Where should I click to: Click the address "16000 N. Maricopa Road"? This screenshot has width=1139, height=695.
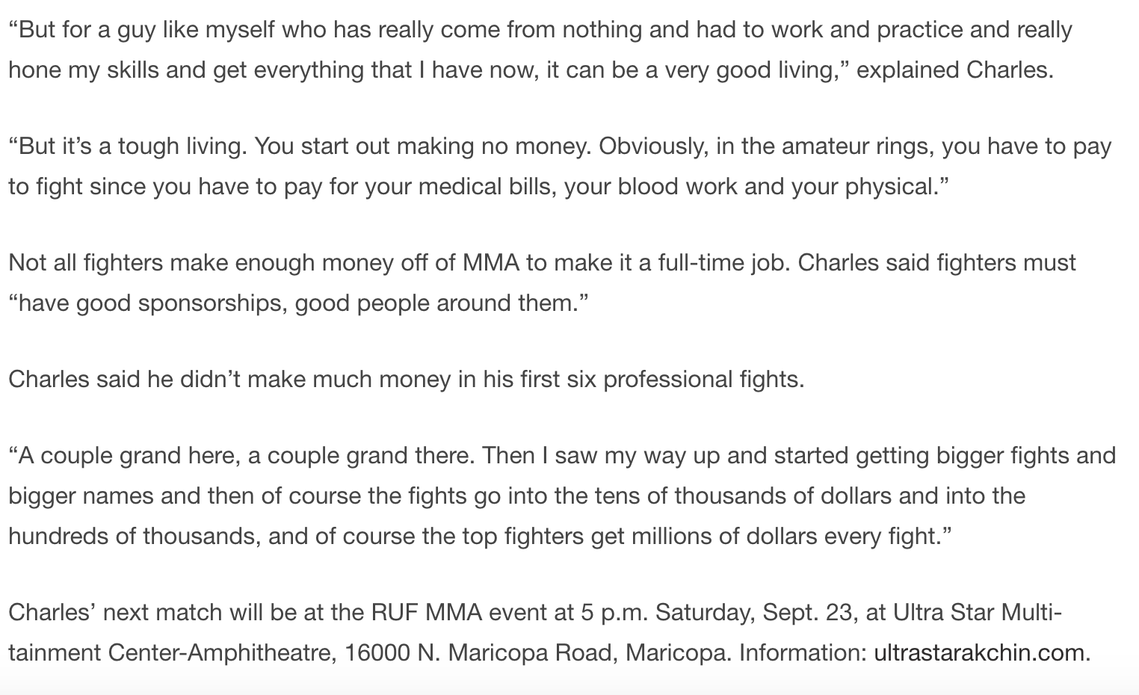[x=481, y=652]
